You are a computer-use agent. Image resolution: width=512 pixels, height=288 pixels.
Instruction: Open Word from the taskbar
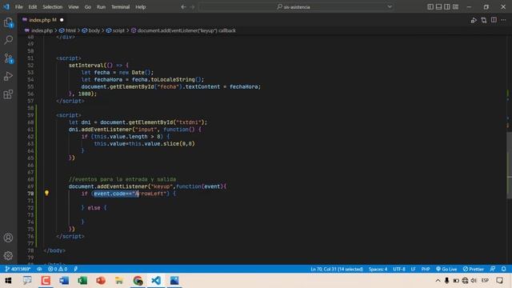click(x=64, y=281)
